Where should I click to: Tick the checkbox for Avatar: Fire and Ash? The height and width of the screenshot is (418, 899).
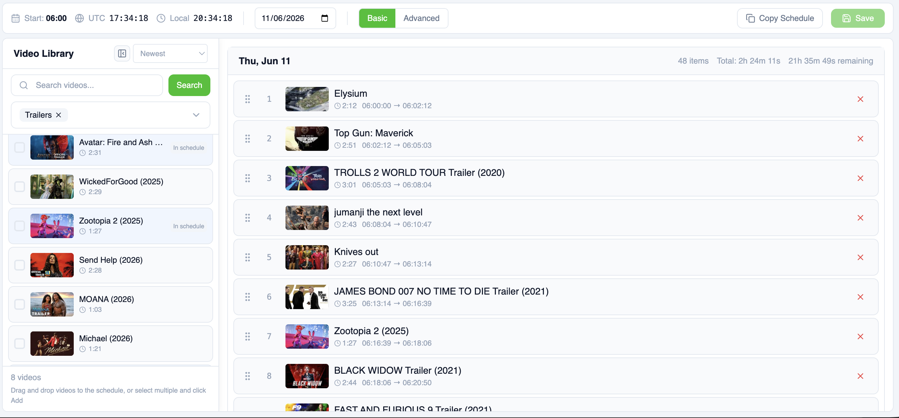tap(20, 147)
